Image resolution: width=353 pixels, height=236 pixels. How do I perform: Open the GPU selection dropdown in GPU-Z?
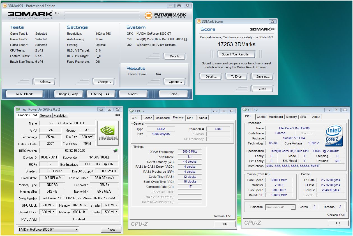click(48, 230)
